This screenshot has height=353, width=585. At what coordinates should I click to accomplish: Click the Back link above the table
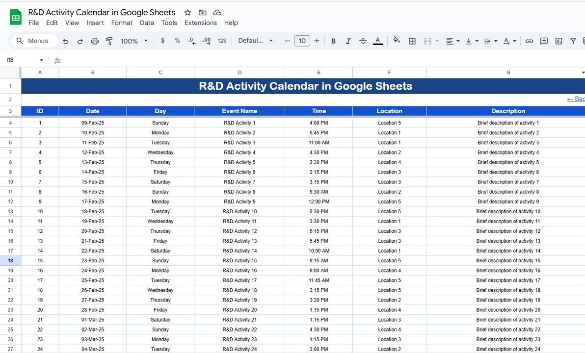point(575,99)
